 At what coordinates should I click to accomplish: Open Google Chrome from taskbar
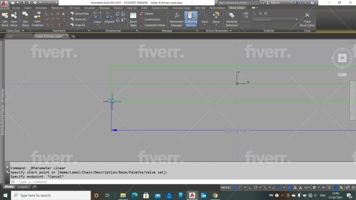pyautogui.click(x=215, y=195)
